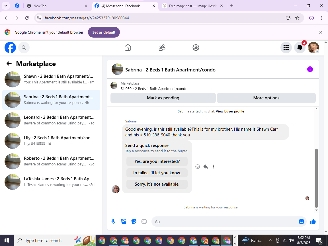This screenshot has width=328, height=246.
Task: Open the message more options dots
Action: click(x=213, y=167)
